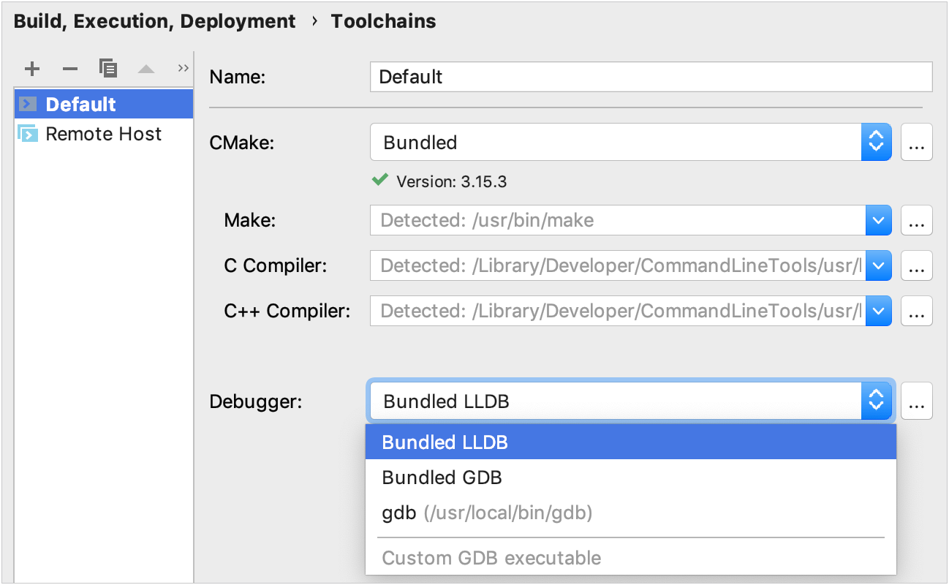Select the Remote Host toolchain in the list
Viewport: 949px width, 585px height.
coord(104,134)
